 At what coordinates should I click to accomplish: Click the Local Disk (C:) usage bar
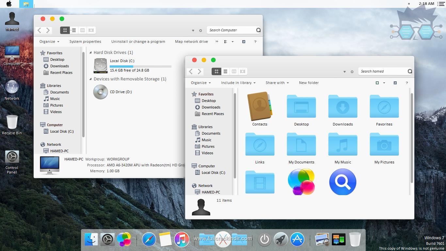[x=141, y=66]
